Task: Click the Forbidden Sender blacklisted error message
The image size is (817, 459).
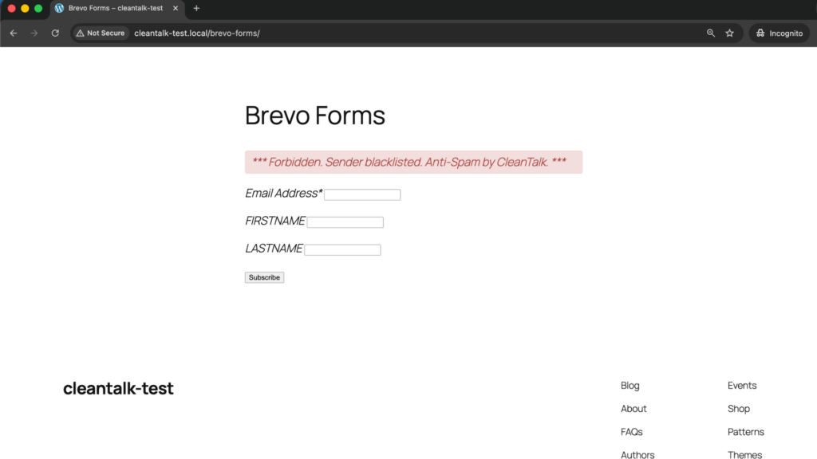Action: click(x=414, y=162)
